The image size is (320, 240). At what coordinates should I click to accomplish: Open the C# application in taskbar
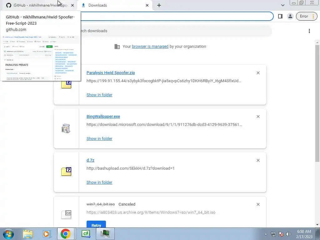click(x=86, y=234)
